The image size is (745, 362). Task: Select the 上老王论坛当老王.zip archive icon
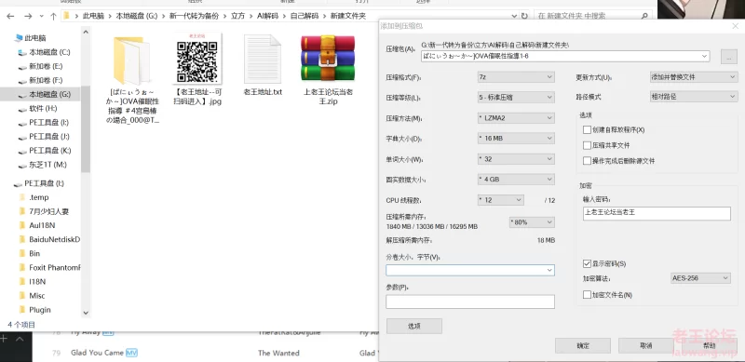pos(328,58)
